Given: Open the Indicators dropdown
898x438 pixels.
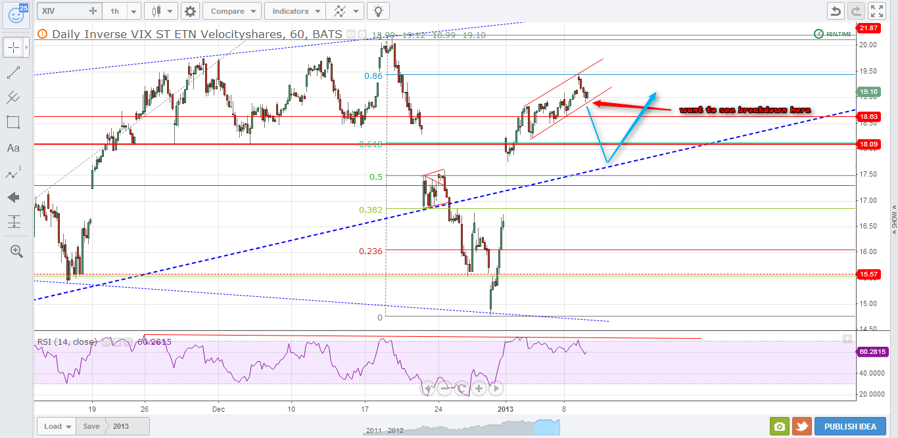Looking at the screenshot, I should point(295,11).
